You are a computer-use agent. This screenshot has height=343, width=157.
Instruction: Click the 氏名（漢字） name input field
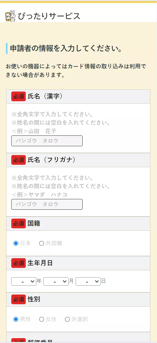point(47,141)
